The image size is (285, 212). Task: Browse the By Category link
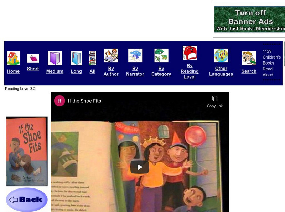coord(161,71)
